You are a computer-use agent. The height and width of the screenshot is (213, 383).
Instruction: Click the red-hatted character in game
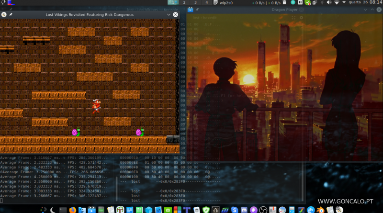pos(96,106)
